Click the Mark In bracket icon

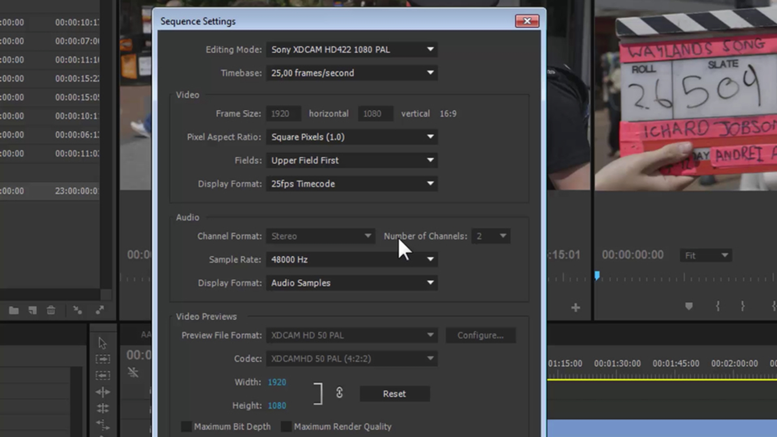tap(718, 306)
